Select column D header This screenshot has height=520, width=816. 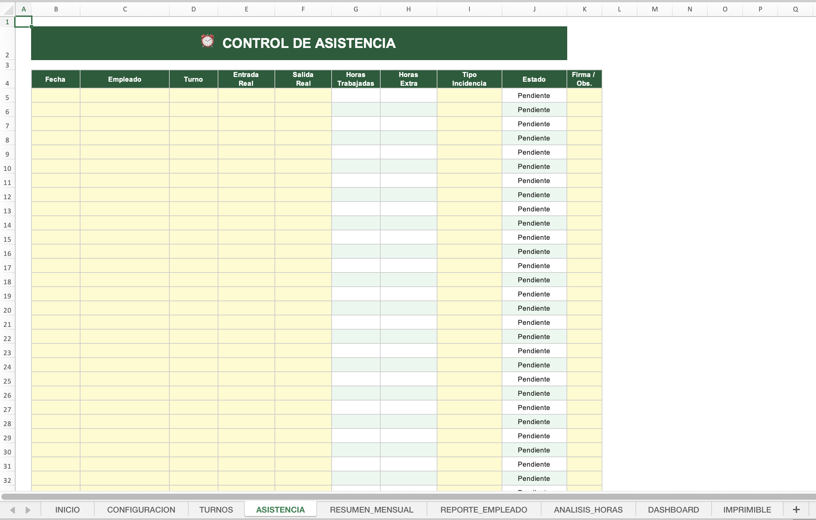click(193, 9)
